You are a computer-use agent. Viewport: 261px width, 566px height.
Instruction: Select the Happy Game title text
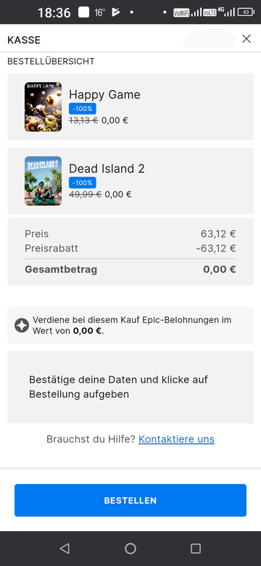(104, 94)
